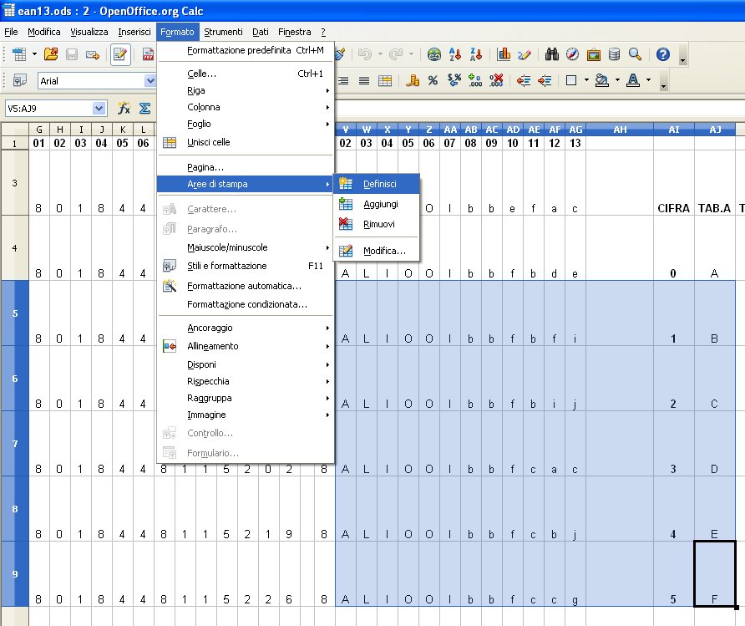Click the Save floppy disk icon

pyautogui.click(x=72, y=54)
